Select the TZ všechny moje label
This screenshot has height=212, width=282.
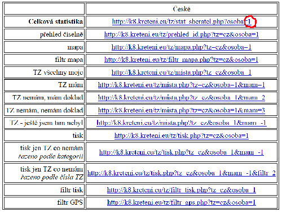[58, 73]
